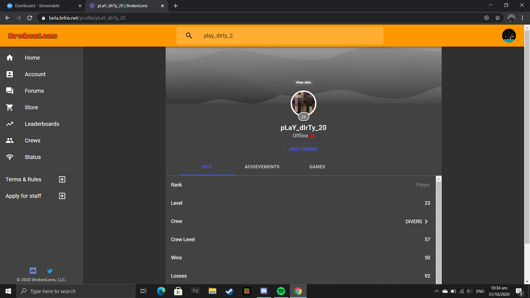
Task: Click the volume icon in system tray
Action: (x=469, y=291)
